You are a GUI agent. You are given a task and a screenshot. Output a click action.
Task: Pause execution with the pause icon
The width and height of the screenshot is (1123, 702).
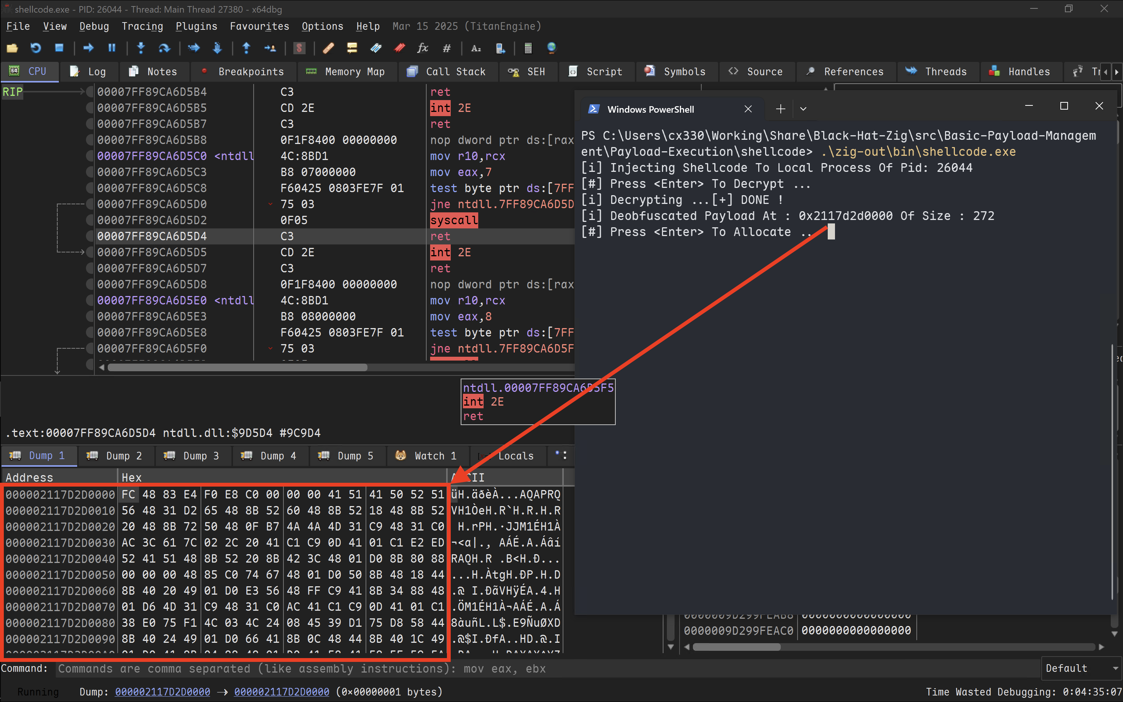click(112, 48)
